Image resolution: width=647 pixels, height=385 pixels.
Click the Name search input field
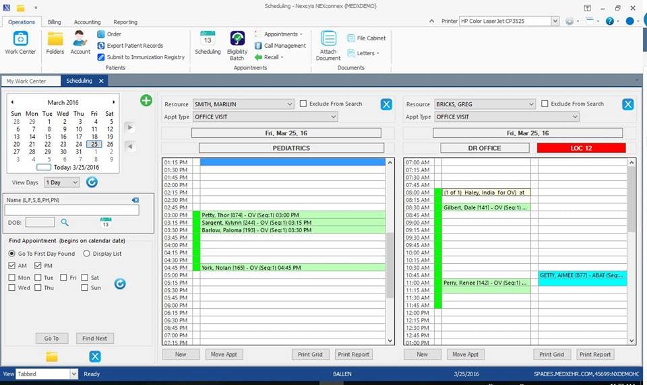coord(72,210)
